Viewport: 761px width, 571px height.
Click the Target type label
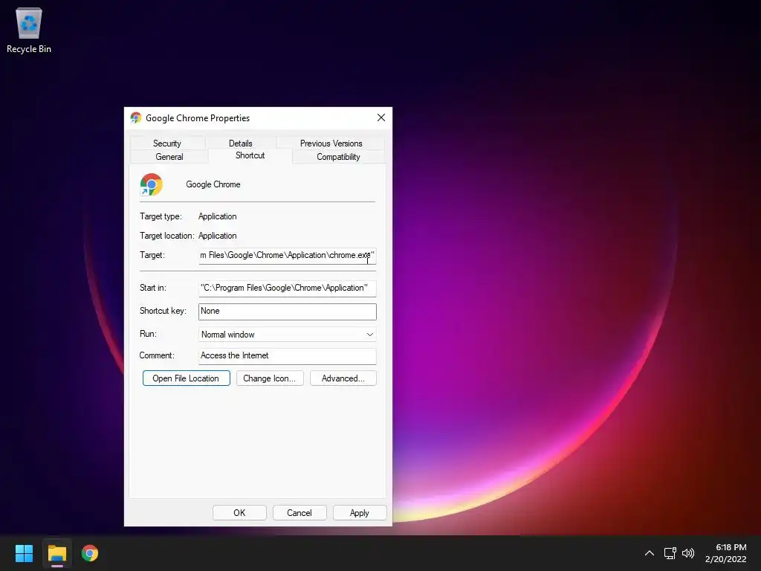point(161,216)
